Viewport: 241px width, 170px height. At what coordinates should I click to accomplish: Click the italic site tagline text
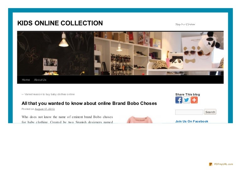tap(185, 24)
